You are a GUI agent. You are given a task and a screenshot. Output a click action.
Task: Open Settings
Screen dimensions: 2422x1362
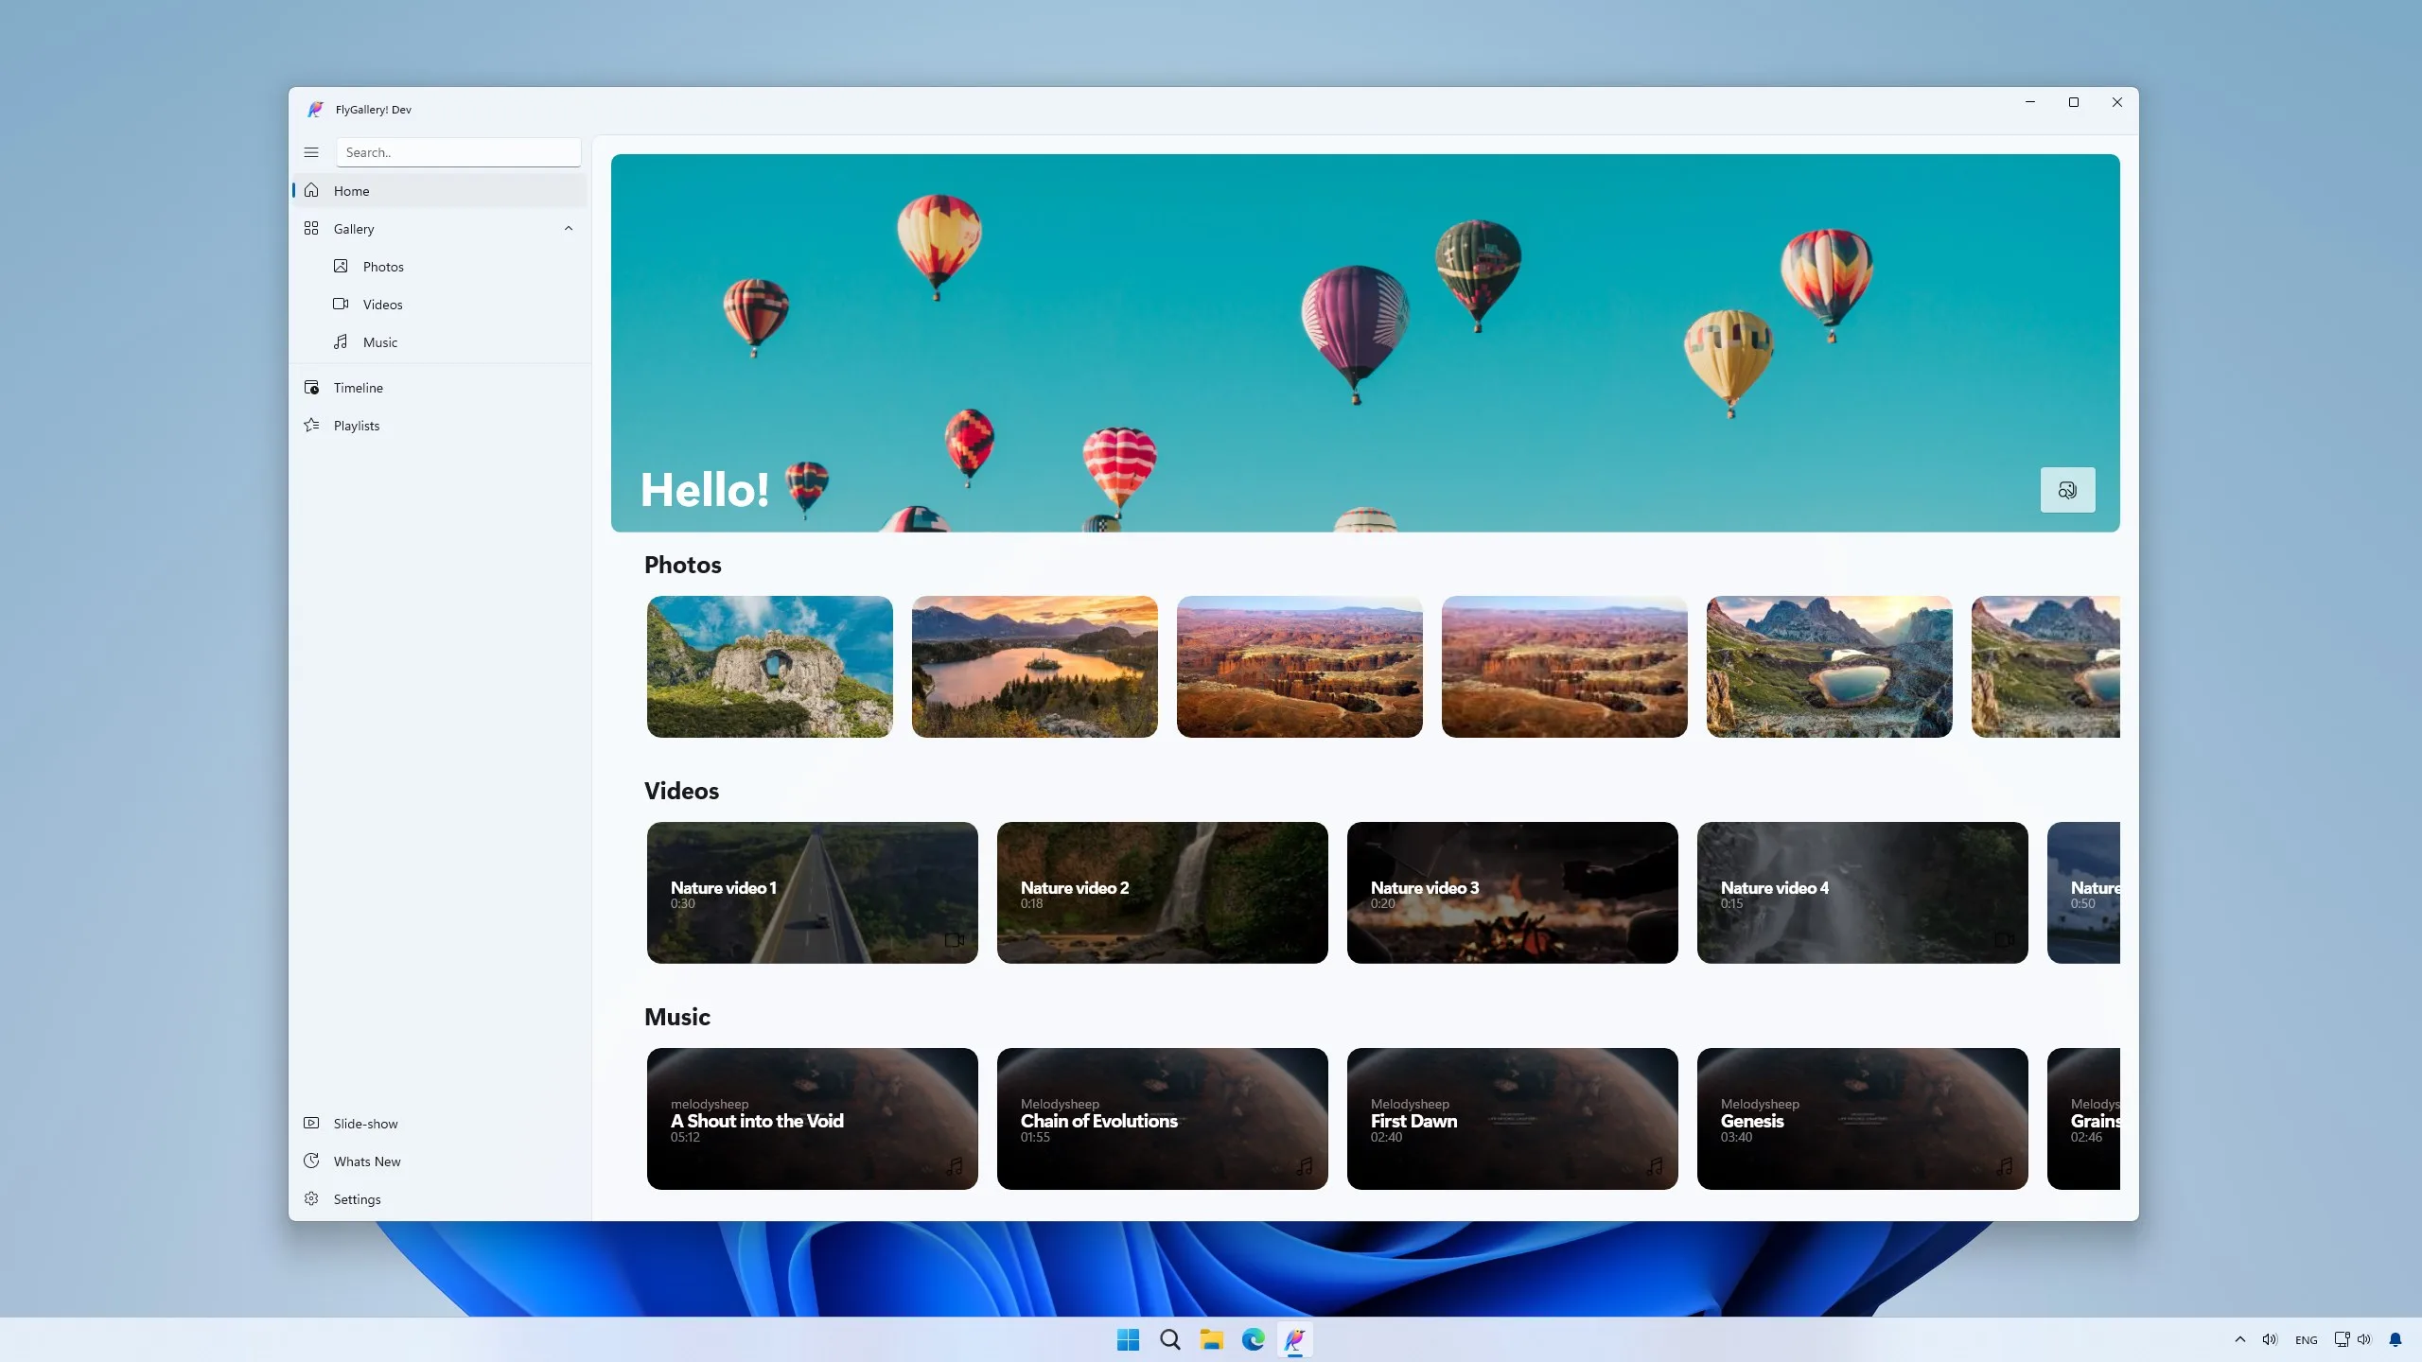(439, 1199)
